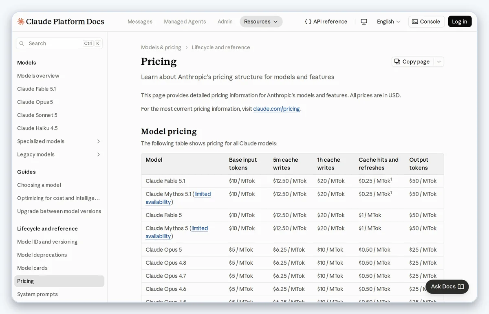The image size is (489, 314).
Task: Open Model IDs and versioning page
Action: [x=47, y=242]
